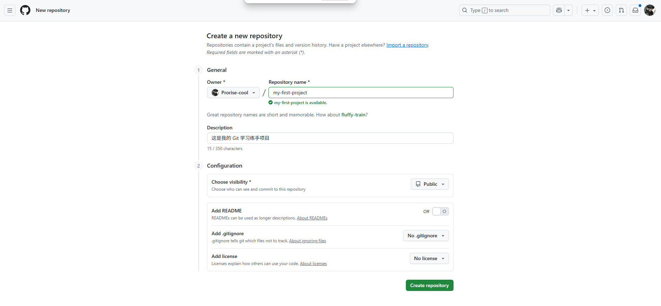661x306 pixels.
Task: Click the Description text field
Action: [x=330, y=138]
